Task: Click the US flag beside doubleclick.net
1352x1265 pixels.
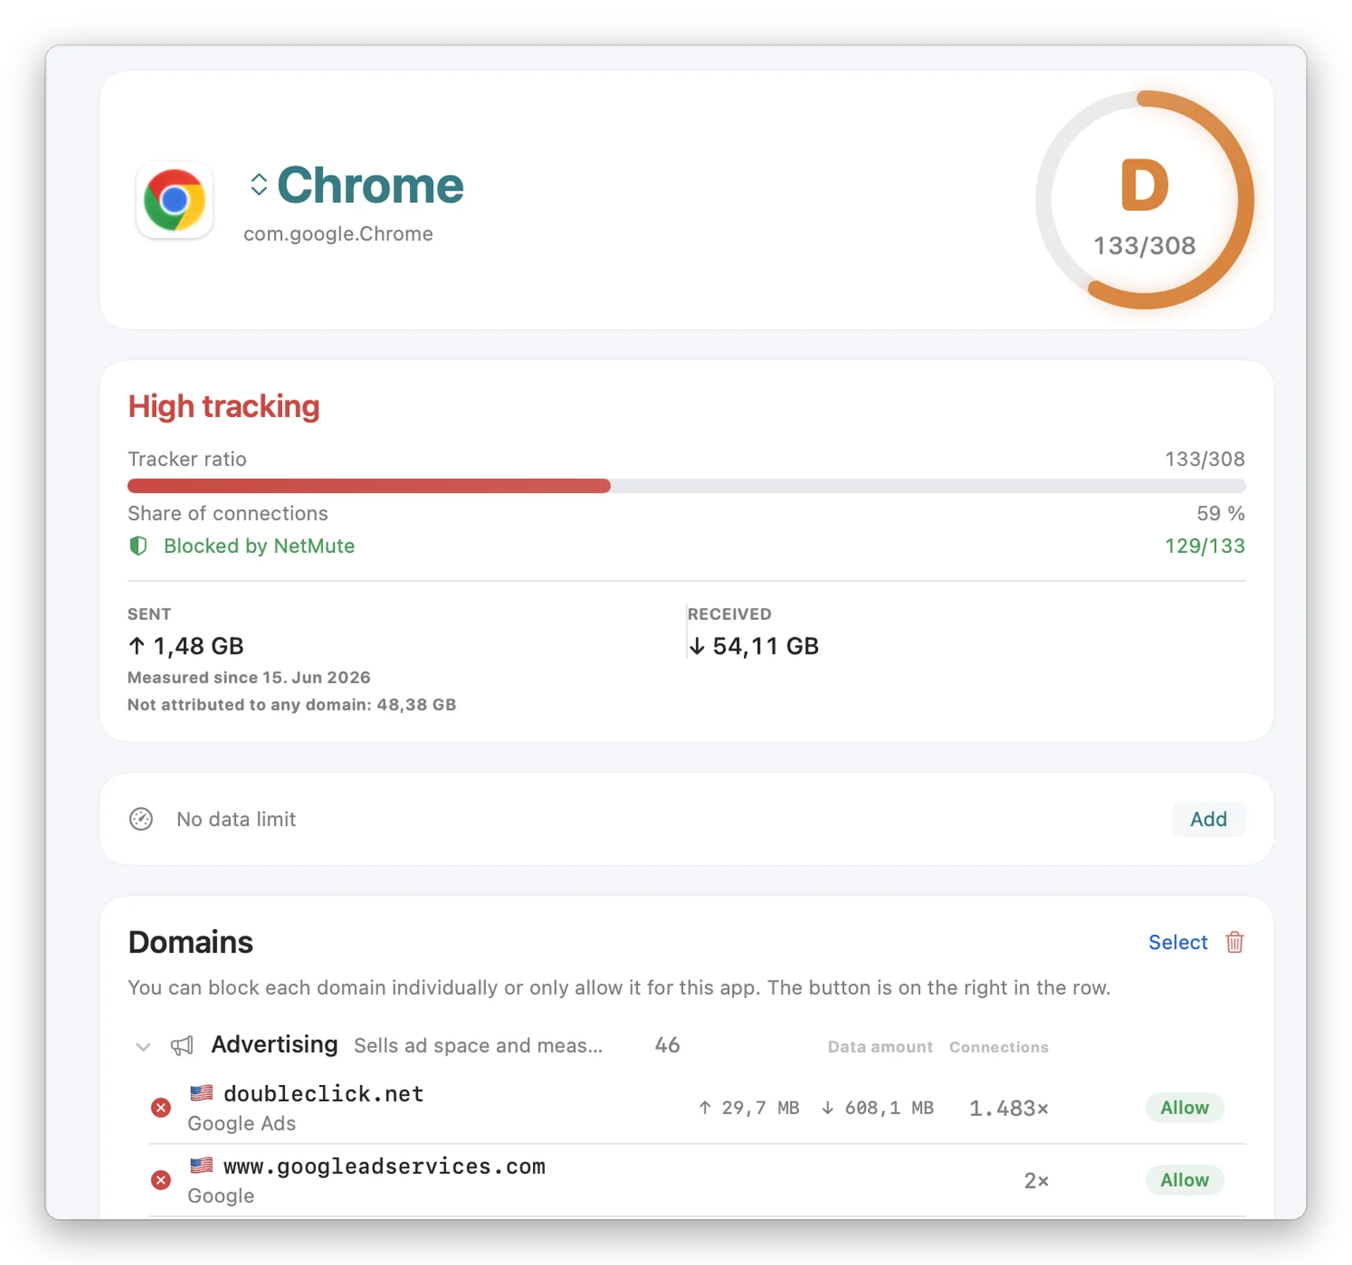Action: tap(201, 1093)
